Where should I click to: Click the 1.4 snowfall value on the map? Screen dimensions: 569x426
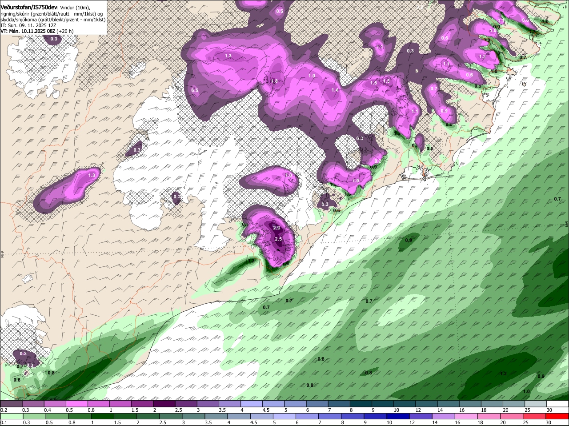click(335, 90)
